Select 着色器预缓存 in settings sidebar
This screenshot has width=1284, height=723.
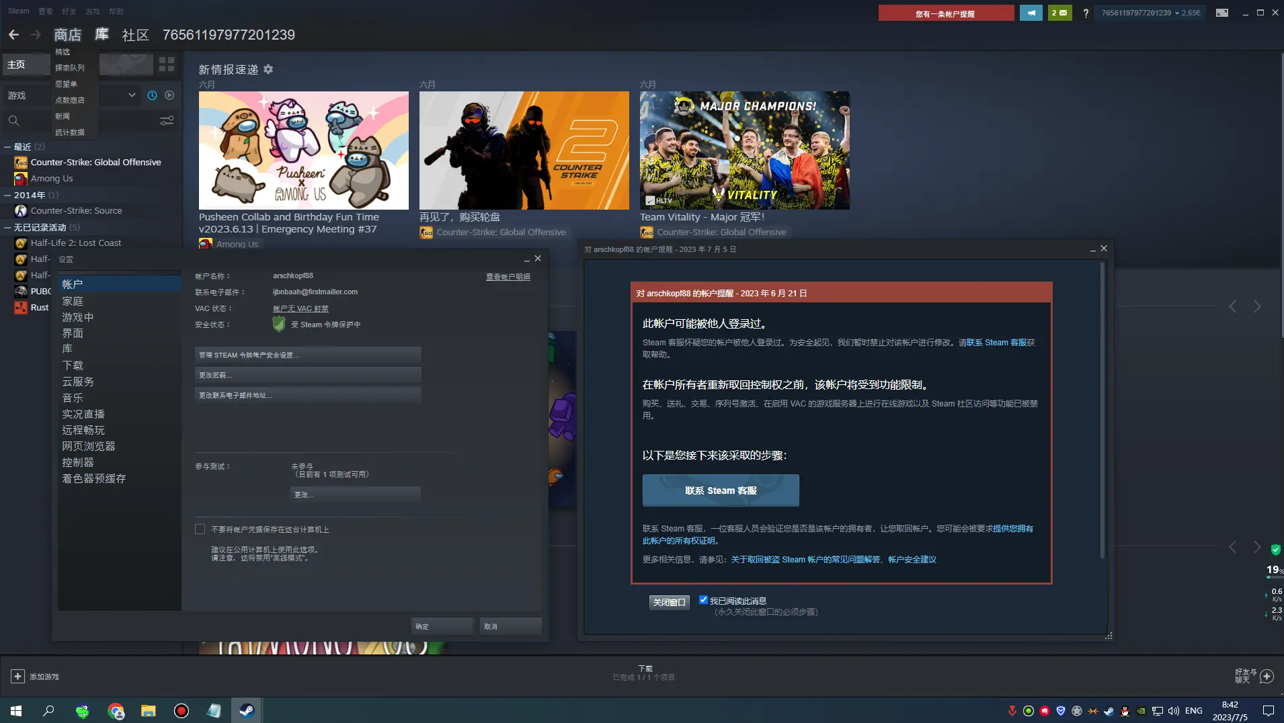point(94,478)
